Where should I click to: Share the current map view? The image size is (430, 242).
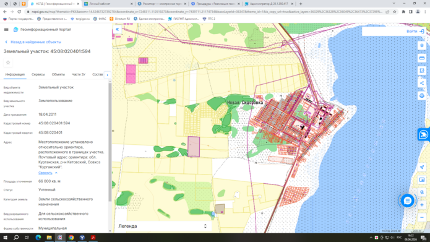422,83
